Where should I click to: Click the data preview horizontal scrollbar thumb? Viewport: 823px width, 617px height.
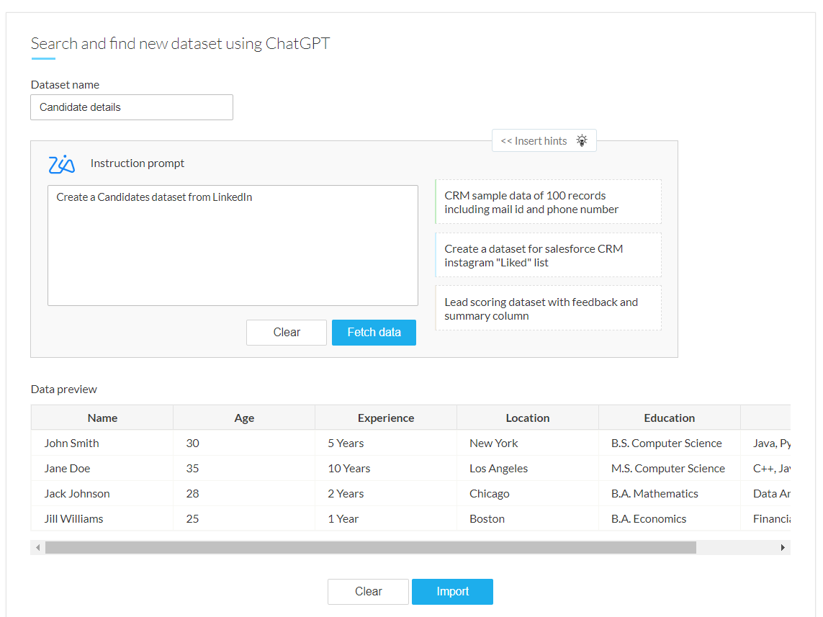[x=370, y=548]
